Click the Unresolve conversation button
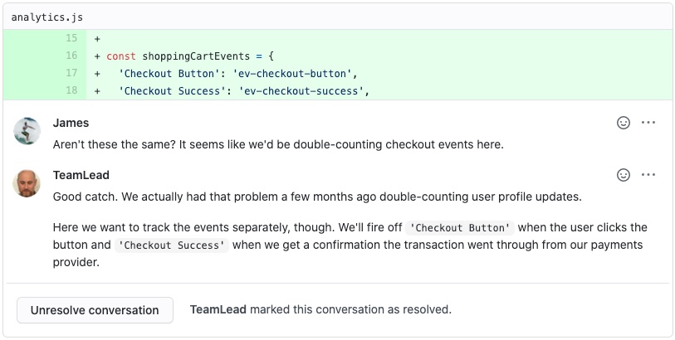 (x=95, y=310)
